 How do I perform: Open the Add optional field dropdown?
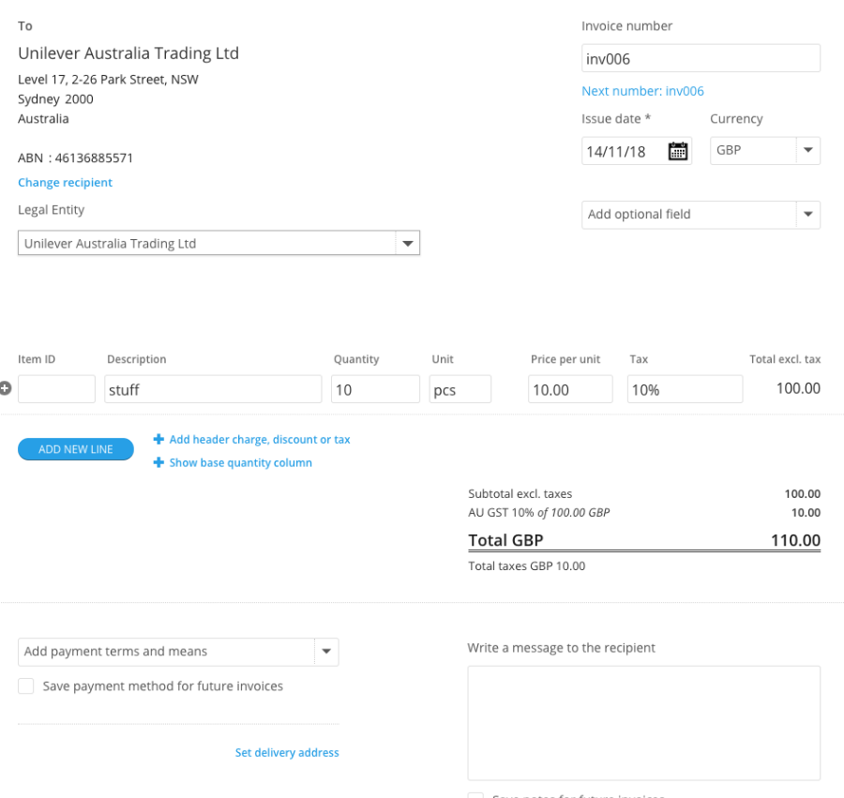click(808, 214)
